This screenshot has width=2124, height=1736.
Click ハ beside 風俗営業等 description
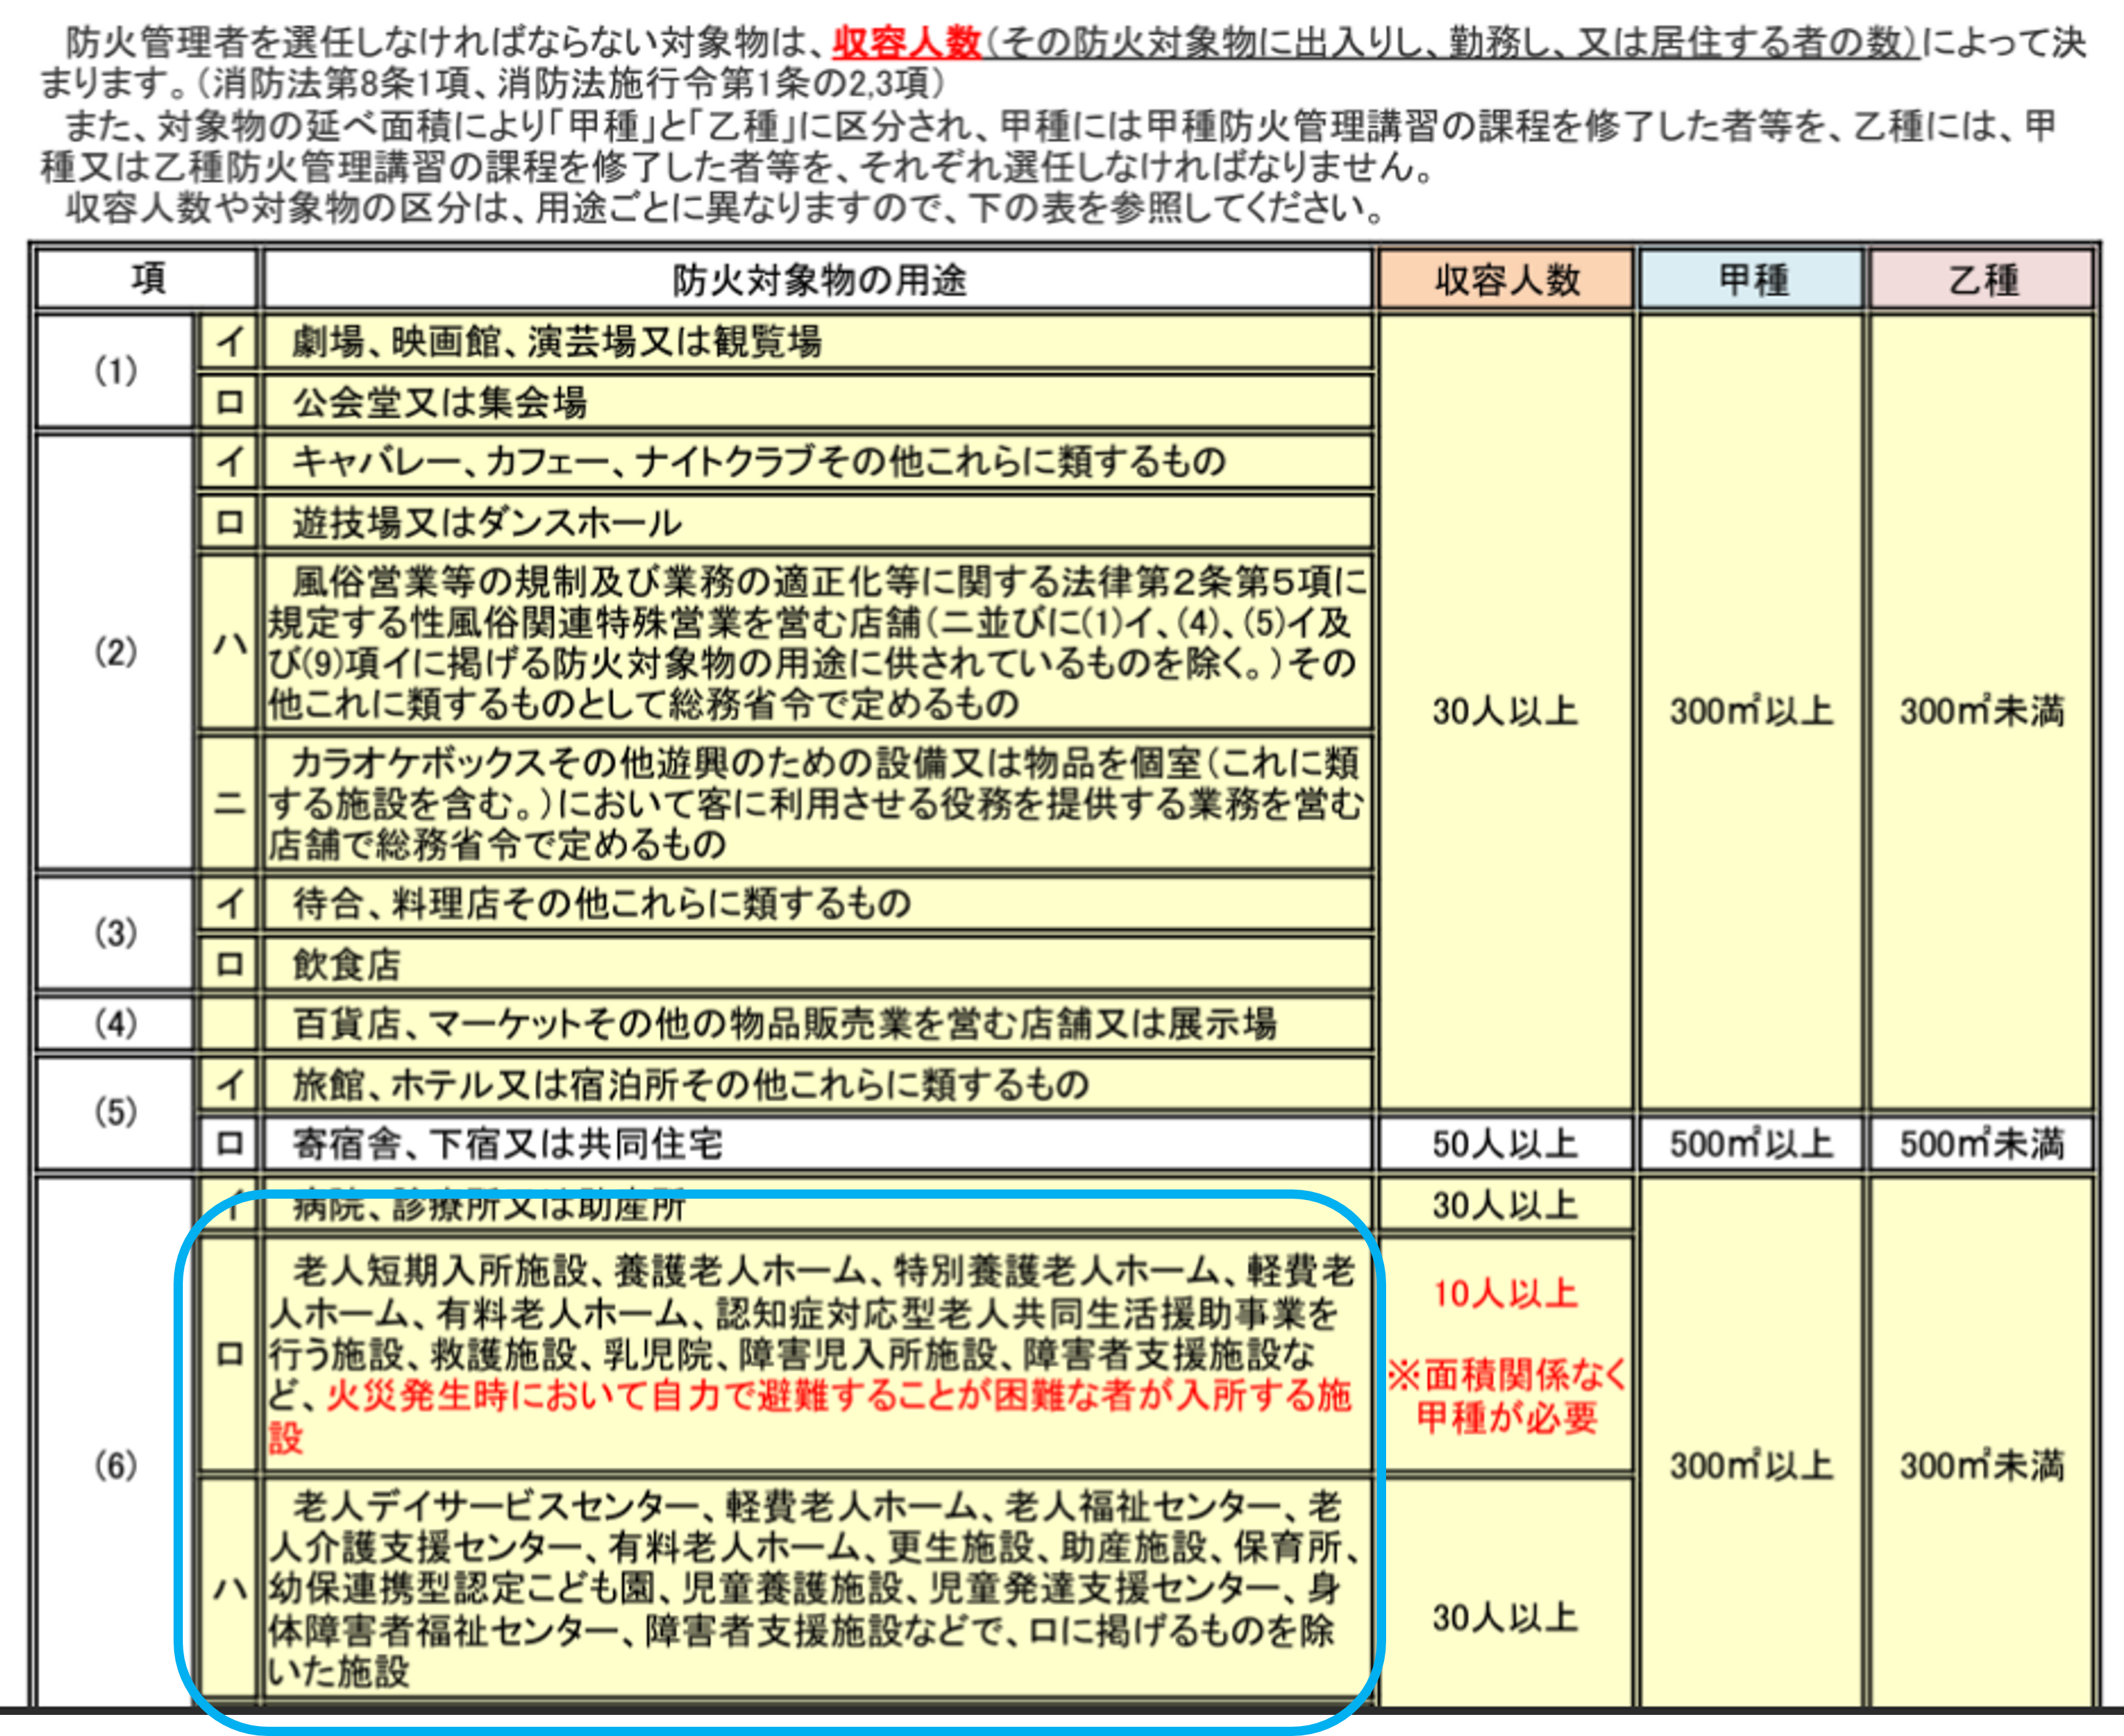coord(229,642)
